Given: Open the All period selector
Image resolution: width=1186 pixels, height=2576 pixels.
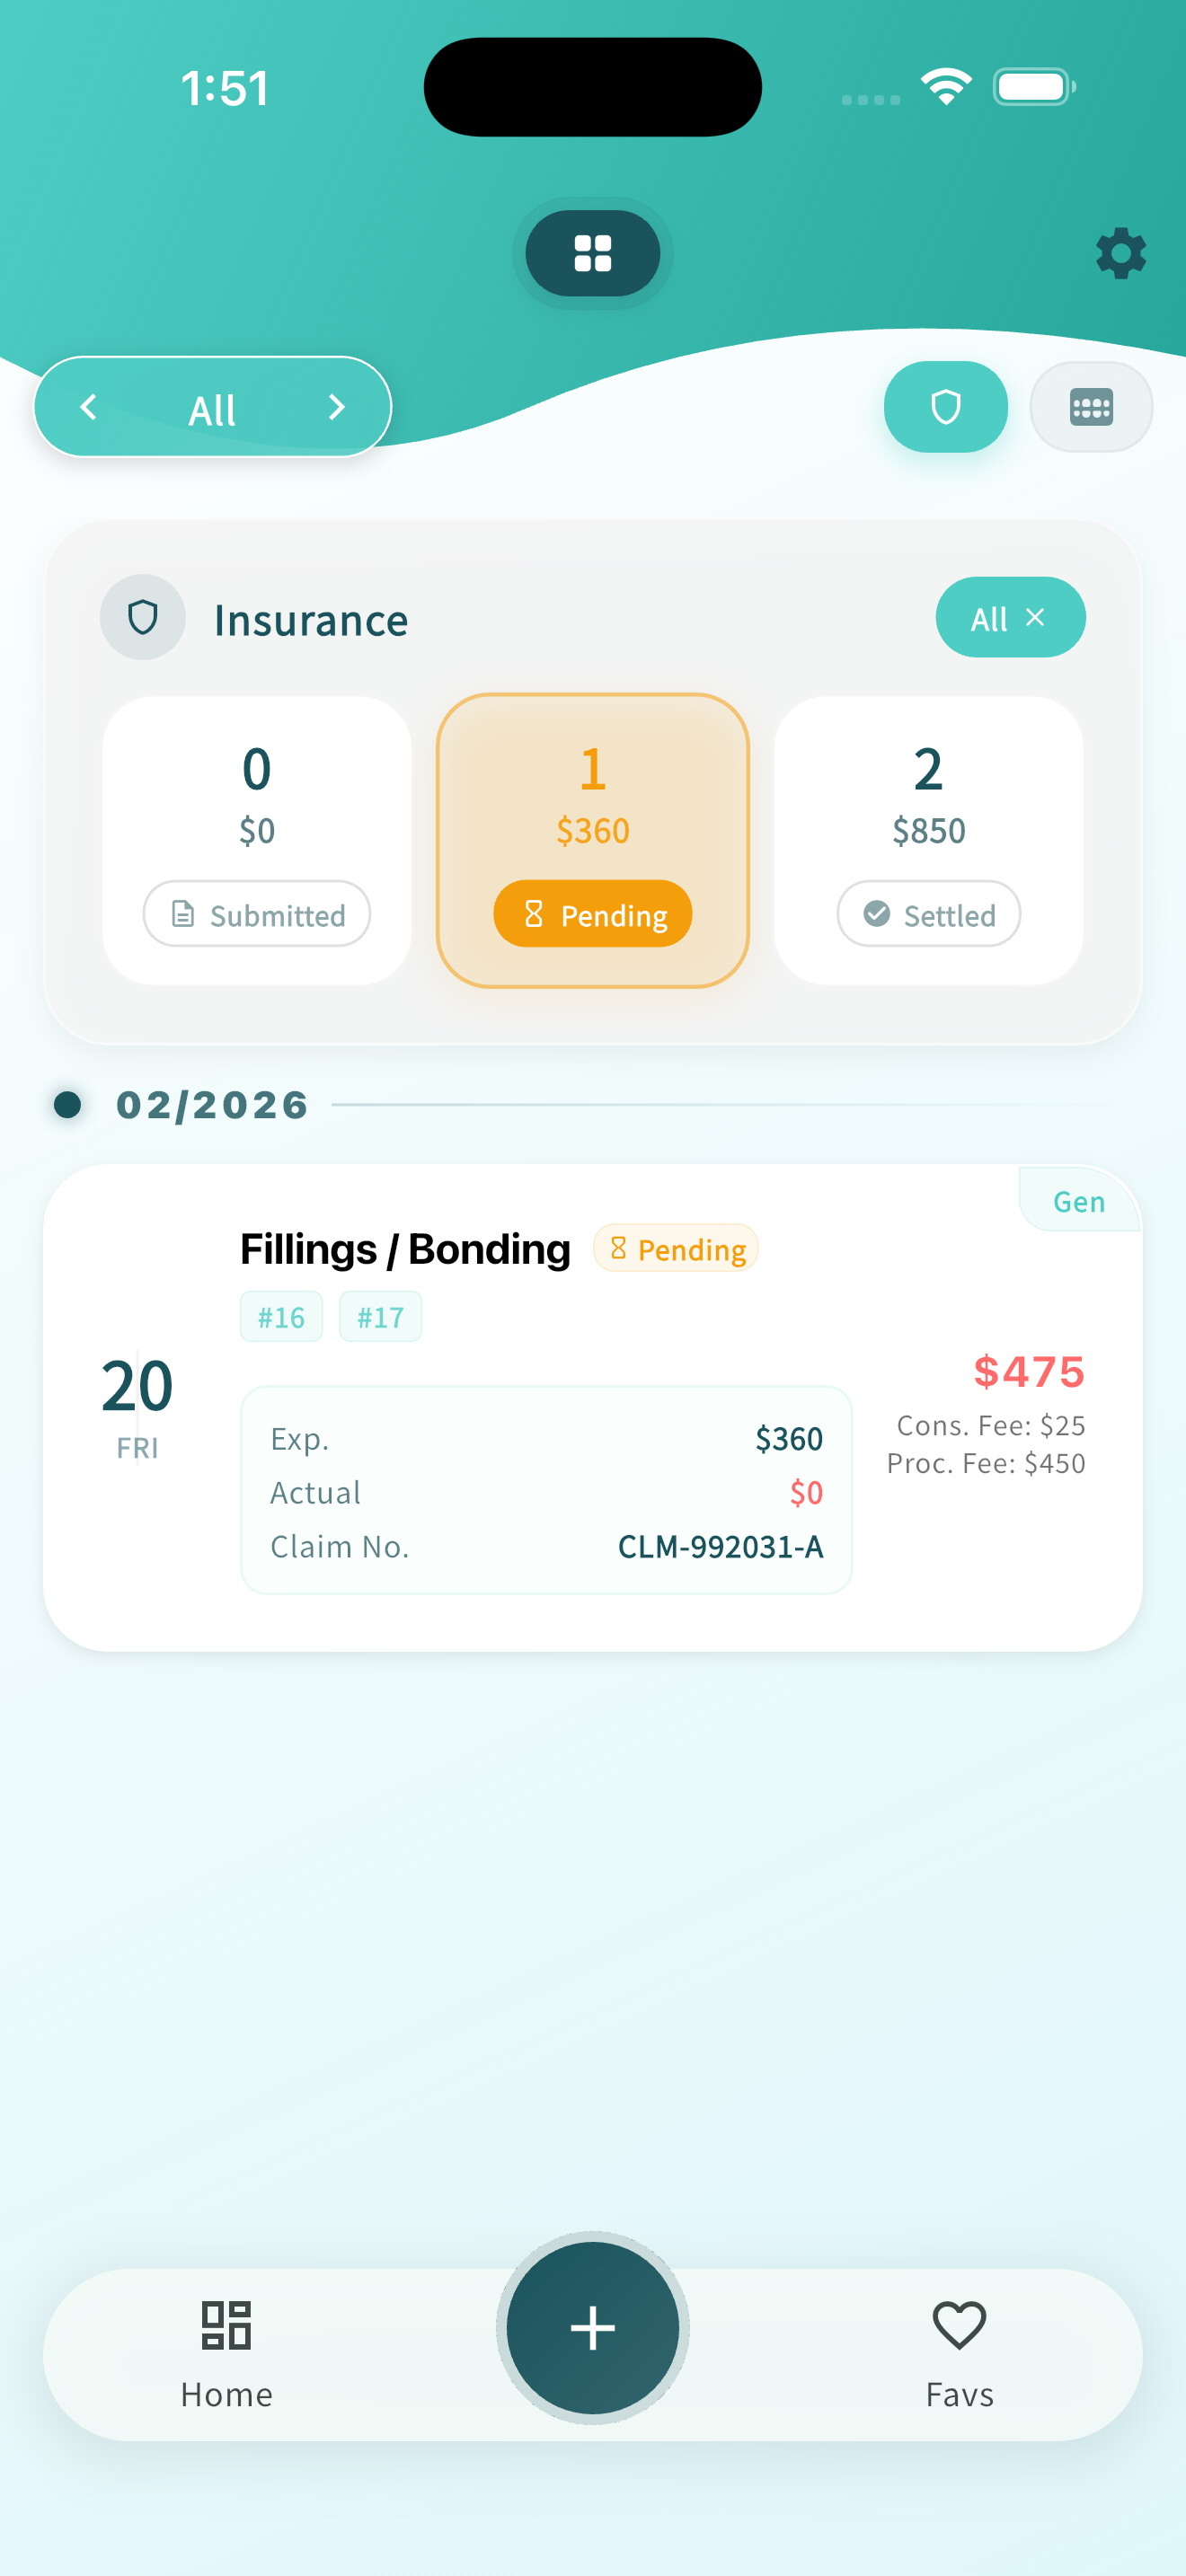Looking at the screenshot, I should click(x=212, y=409).
